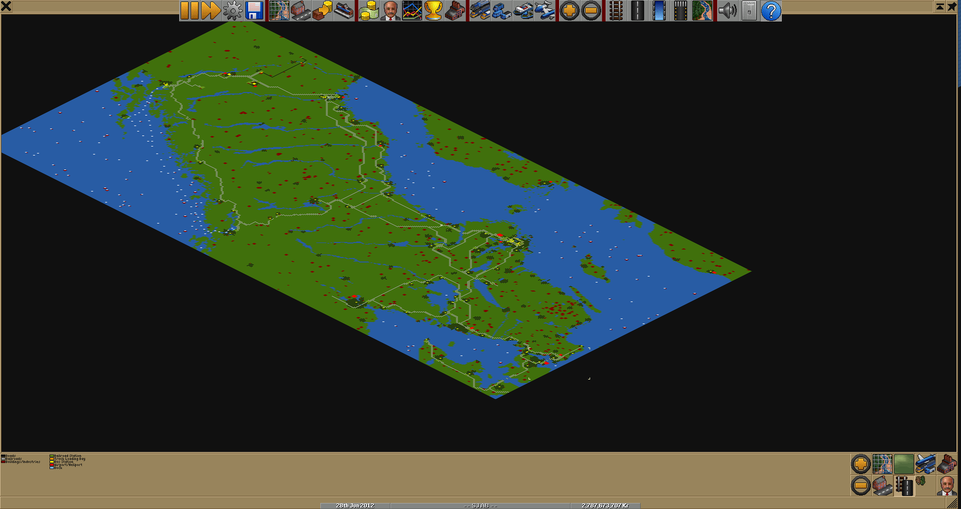Click Truck Loading Bay legend entry
Screen dimensions: 961x509
click(67, 458)
